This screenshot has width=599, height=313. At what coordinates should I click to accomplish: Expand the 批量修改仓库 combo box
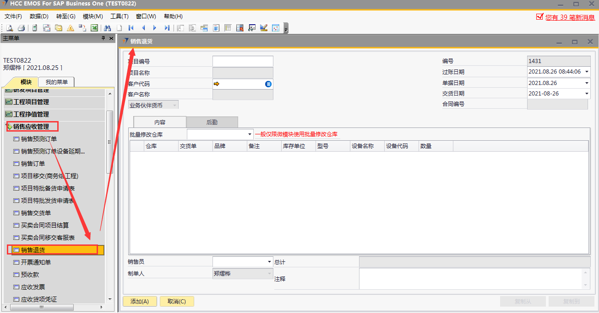click(x=250, y=134)
